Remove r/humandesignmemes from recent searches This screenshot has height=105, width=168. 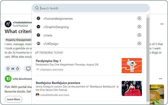[x=139, y=18]
